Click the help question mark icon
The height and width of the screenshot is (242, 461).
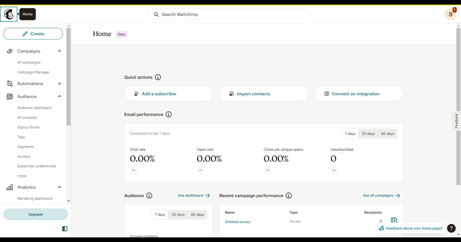451,228
